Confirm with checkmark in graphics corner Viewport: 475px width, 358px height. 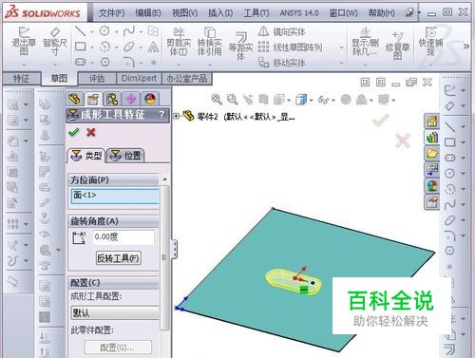(381, 121)
